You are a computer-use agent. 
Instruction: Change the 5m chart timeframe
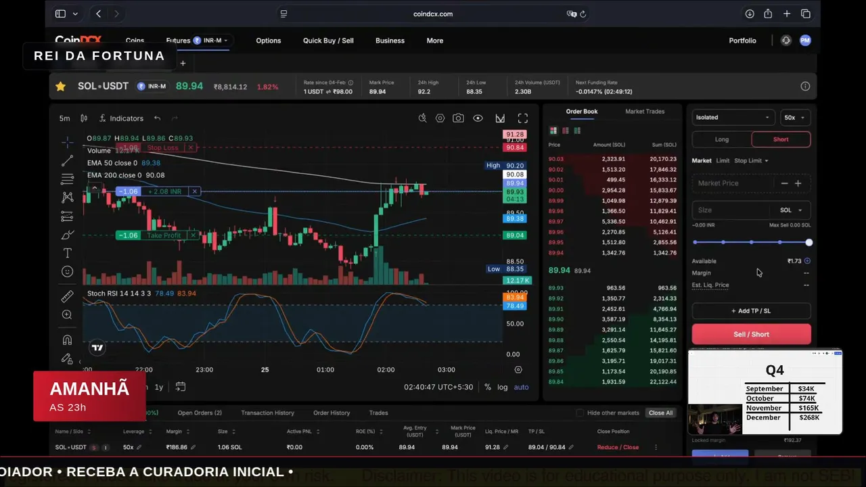[64, 118]
